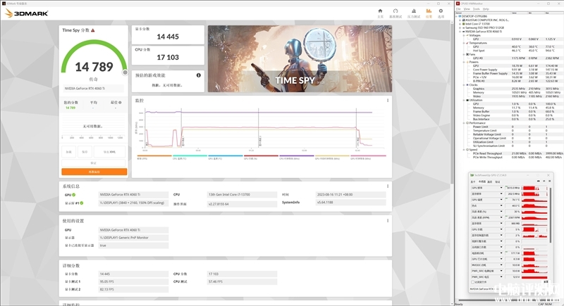Open the settings used panel three-dot menu
This screenshot has height=306, width=564.
tap(388, 221)
